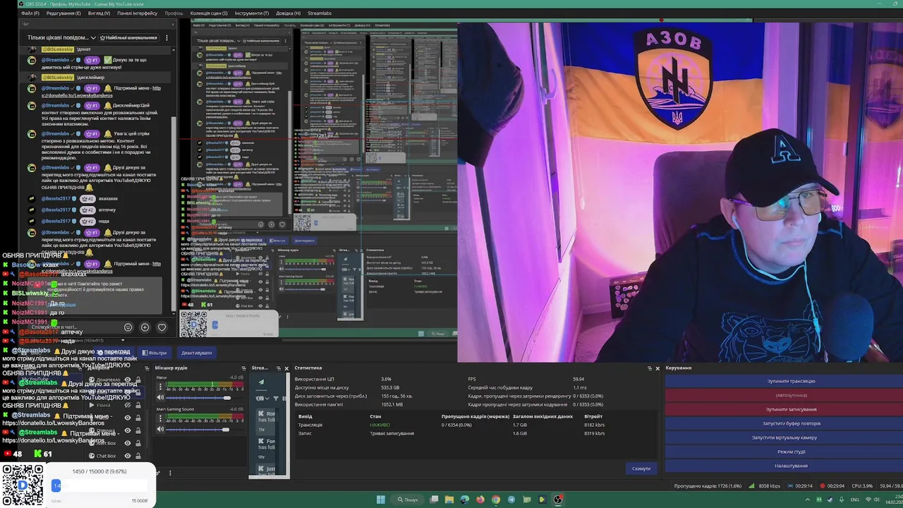The width and height of the screenshot is (903, 508).
Task: Expand the system tray hidden icons chevron
Action: [808, 500]
